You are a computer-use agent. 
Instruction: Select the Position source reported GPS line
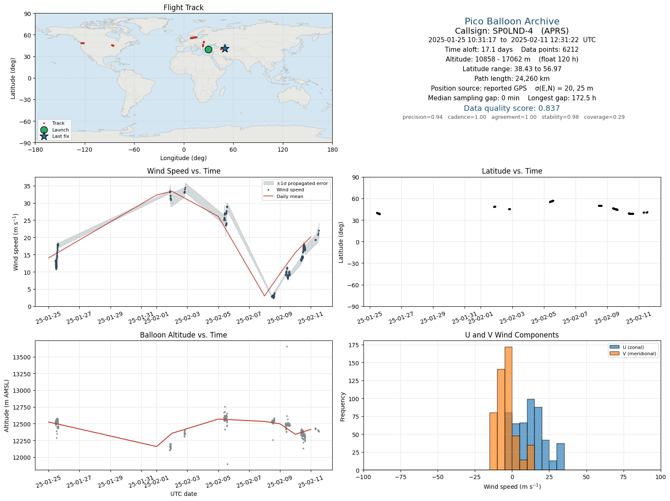coord(512,88)
